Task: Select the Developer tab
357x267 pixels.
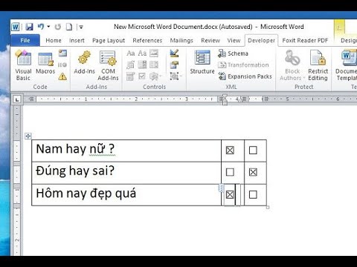Action: [261, 40]
